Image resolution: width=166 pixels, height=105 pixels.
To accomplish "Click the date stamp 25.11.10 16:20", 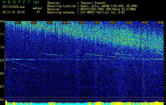I will click(x=13, y=12).
